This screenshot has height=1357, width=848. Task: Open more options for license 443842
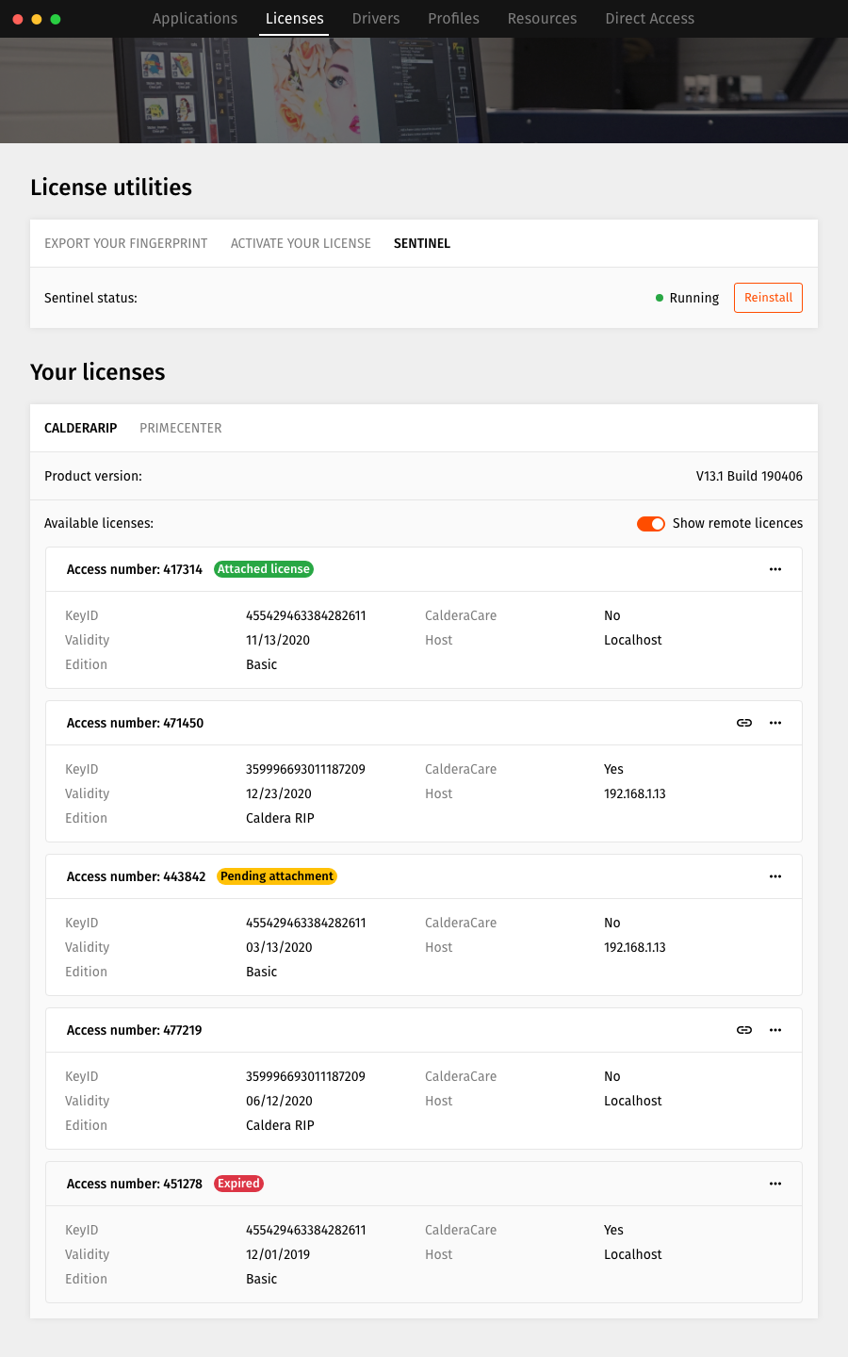775,876
